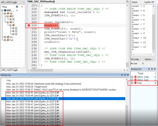Click the gear icon in Files header
This screenshot has width=158, height=126.
17,7
